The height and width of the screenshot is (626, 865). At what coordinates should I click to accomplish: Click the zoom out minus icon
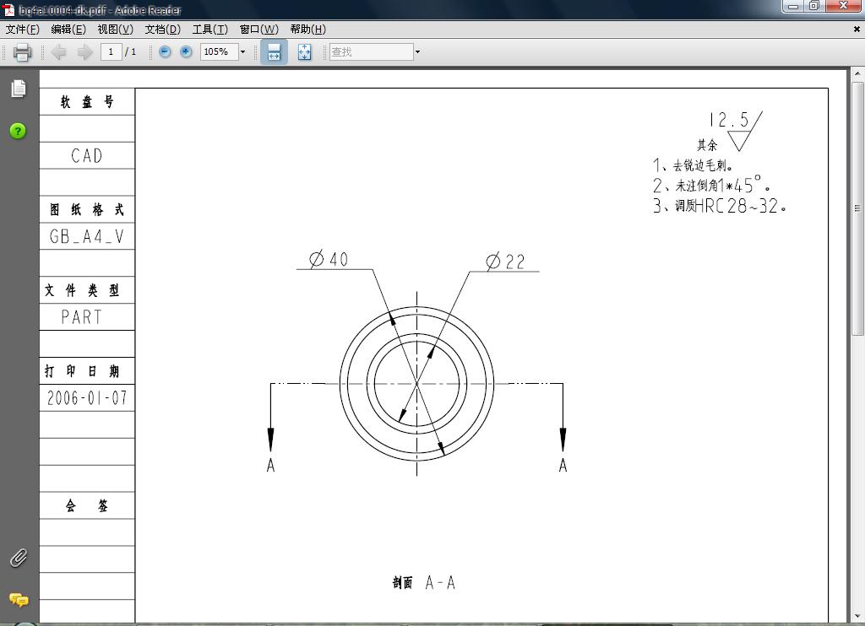(x=165, y=51)
